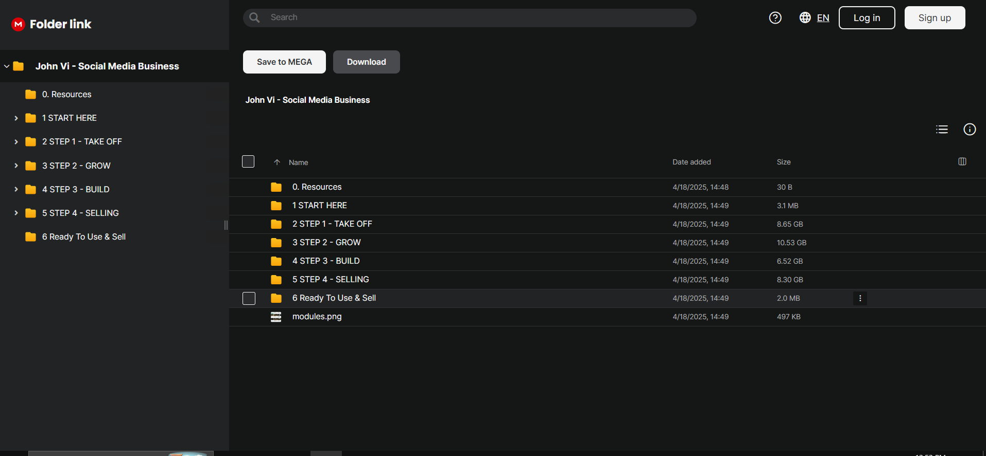Click folder icon of 4 STEP 3 - BUILD row

point(276,261)
